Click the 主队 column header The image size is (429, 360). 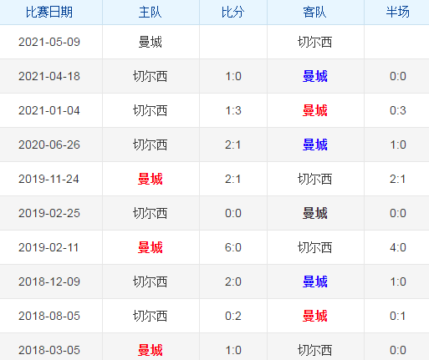151,13
